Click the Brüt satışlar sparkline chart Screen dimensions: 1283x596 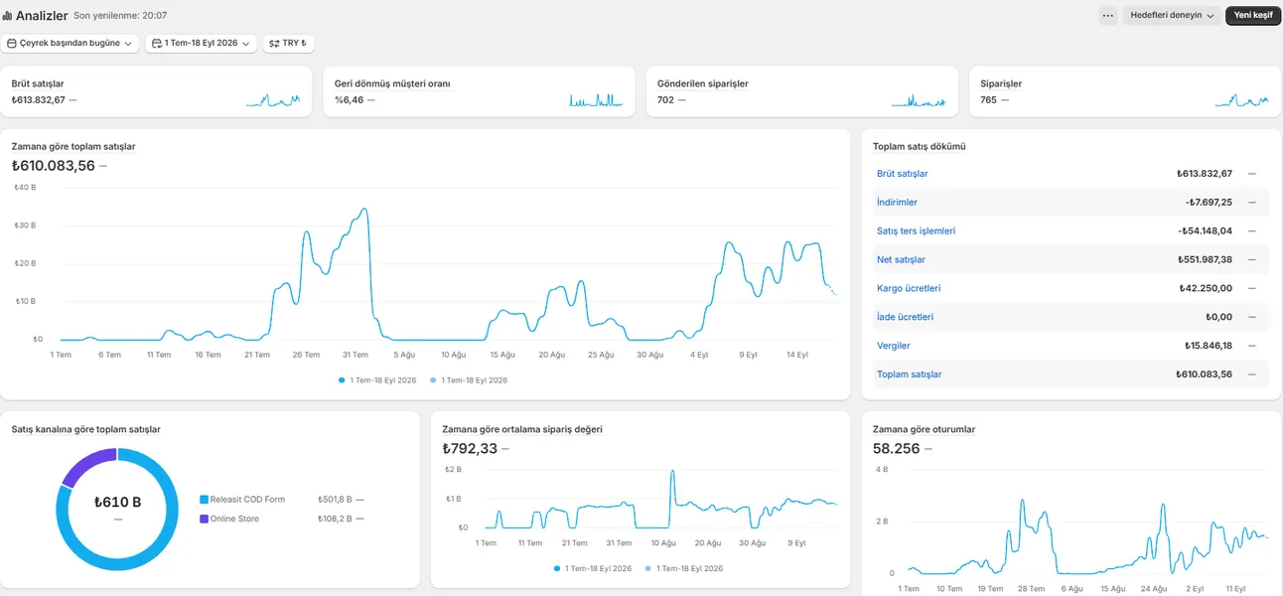(x=273, y=100)
